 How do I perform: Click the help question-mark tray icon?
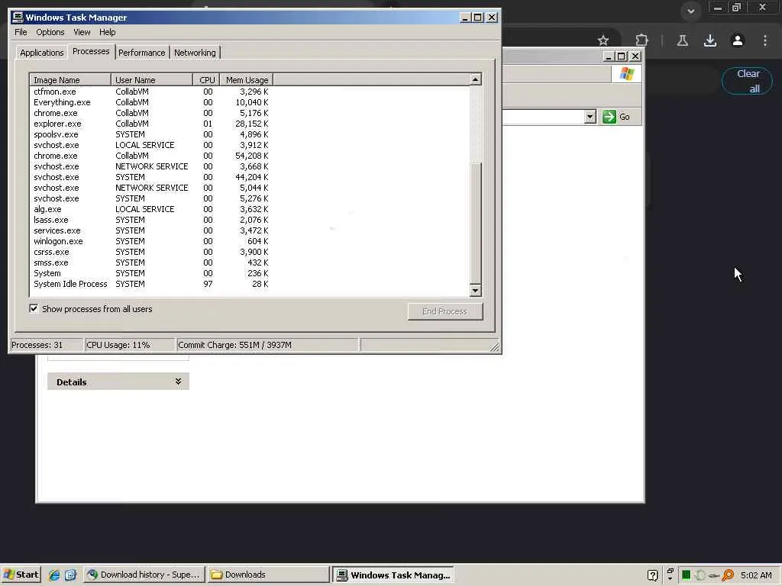[x=652, y=575]
